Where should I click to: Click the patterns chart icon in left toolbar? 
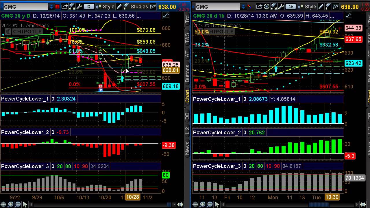point(153,6)
